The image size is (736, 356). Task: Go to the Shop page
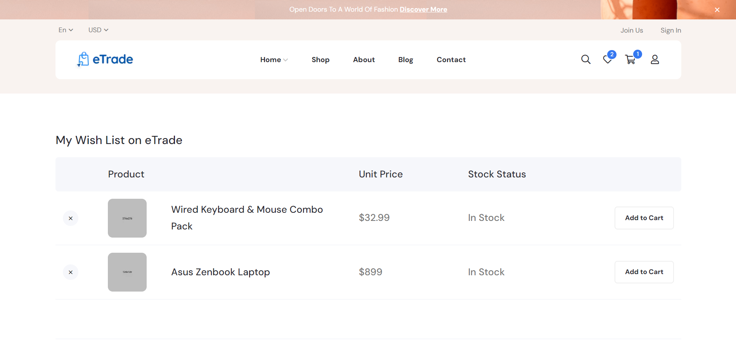click(x=320, y=60)
